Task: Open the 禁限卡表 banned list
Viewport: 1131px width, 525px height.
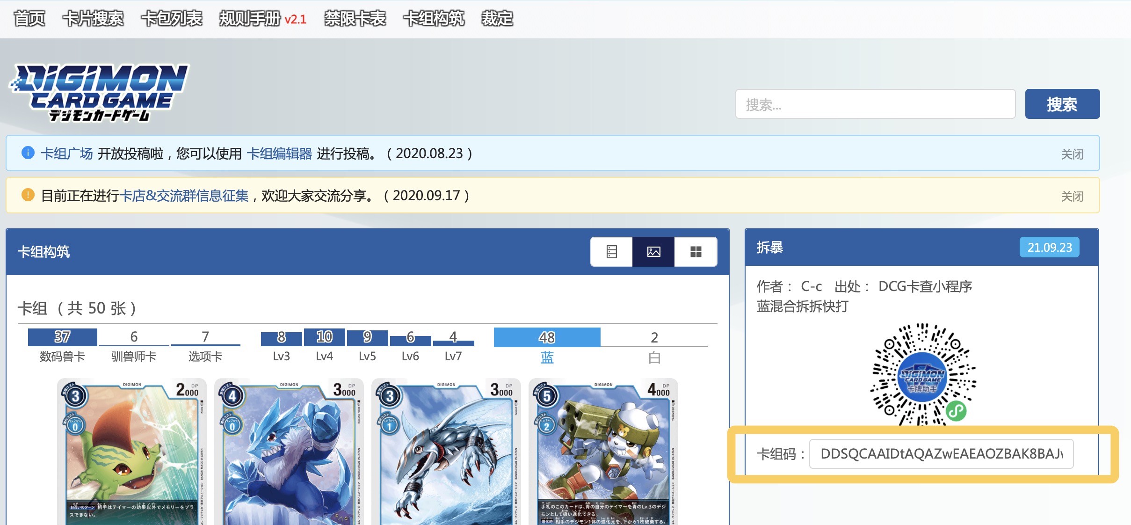Action: [x=355, y=19]
